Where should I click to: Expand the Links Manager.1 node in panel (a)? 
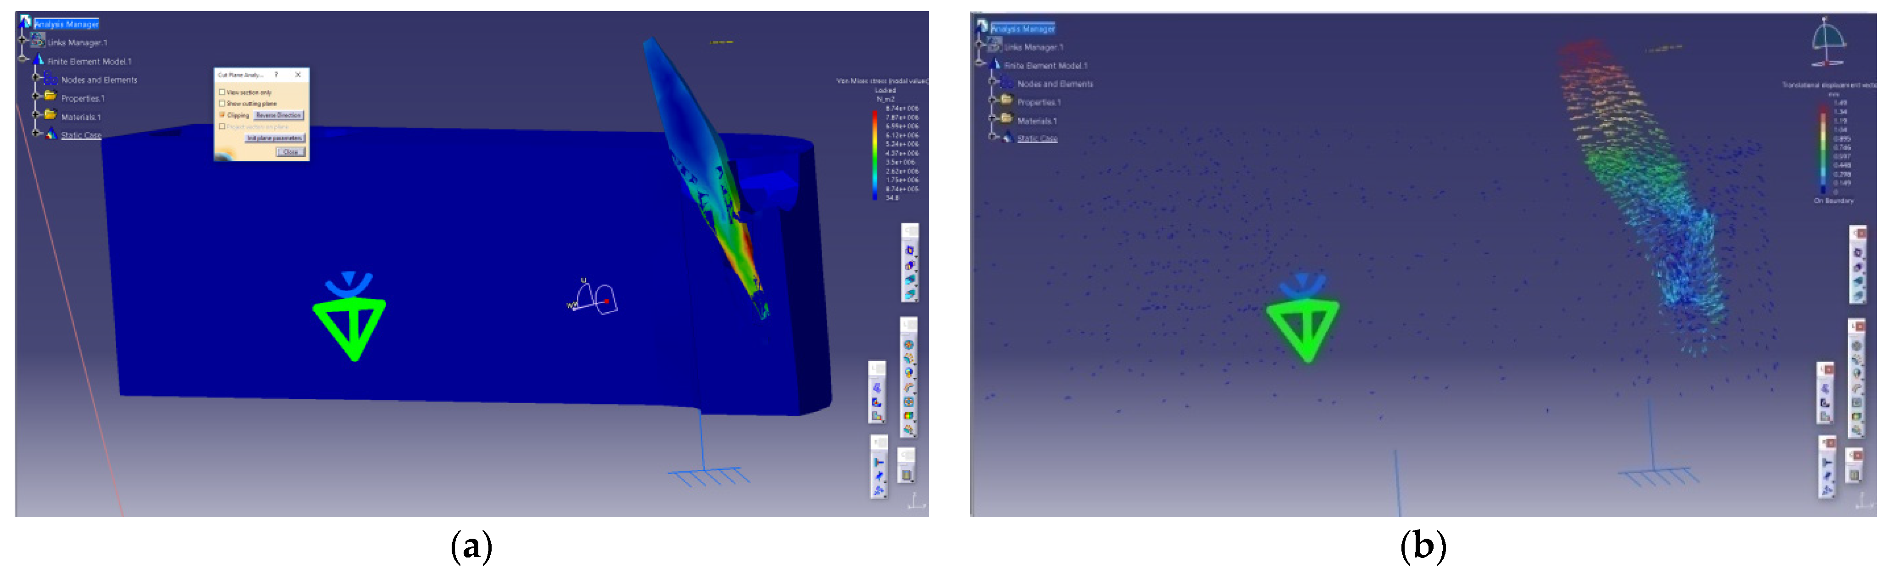click(x=22, y=41)
